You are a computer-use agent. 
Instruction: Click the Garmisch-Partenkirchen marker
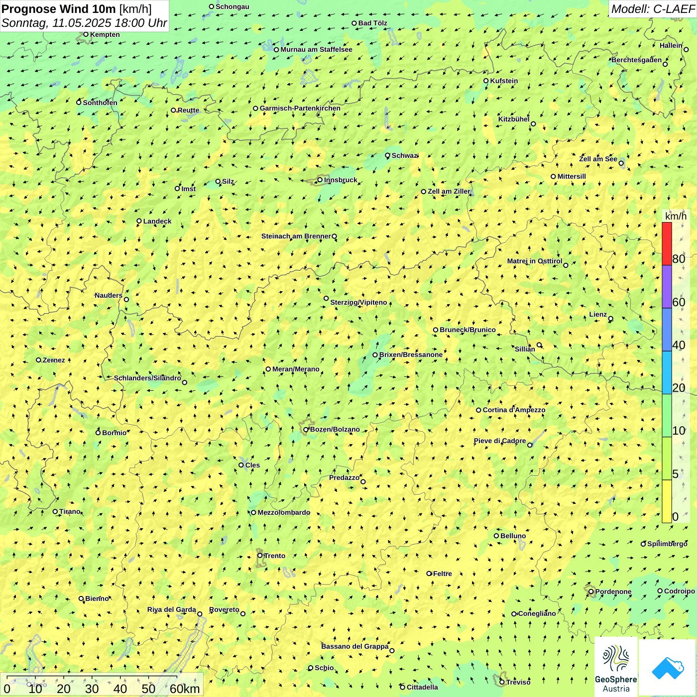click(x=256, y=109)
